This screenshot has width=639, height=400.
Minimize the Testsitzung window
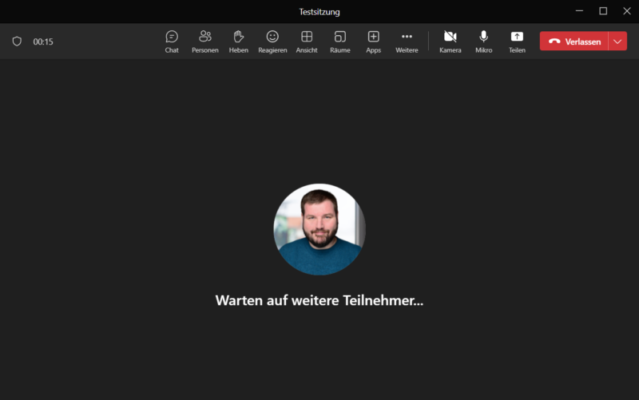[579, 11]
